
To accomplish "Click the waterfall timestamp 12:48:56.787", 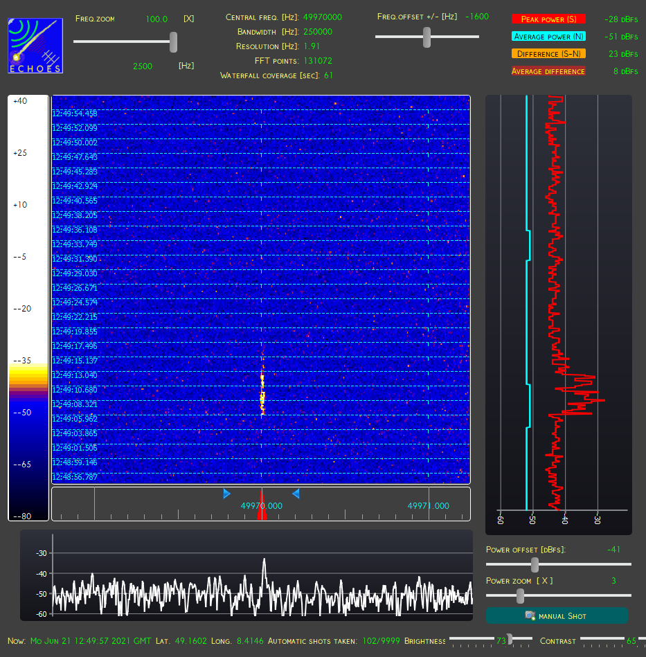I will 75,477.
